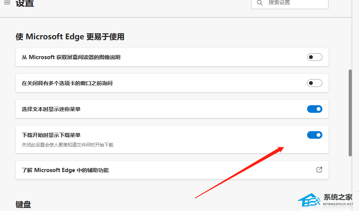Click the 使 Microsoft Edge 更易于使用 heading

pyautogui.click(x=70, y=37)
